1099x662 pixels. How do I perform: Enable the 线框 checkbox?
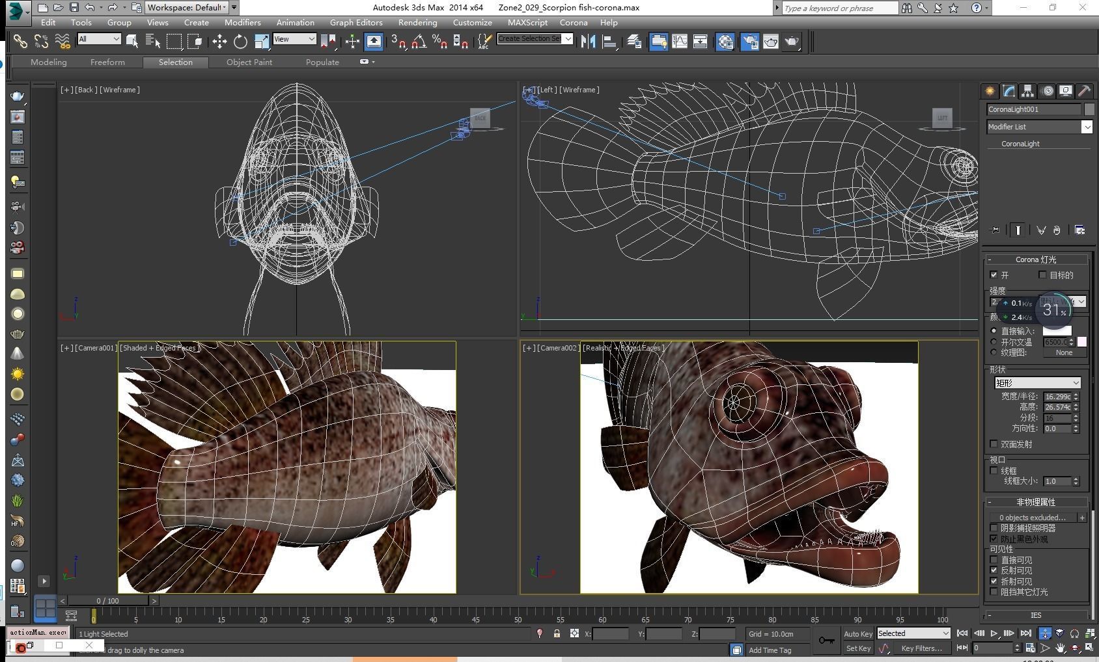(x=994, y=470)
